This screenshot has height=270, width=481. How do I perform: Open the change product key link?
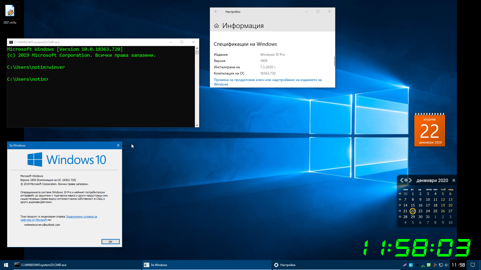point(268,82)
